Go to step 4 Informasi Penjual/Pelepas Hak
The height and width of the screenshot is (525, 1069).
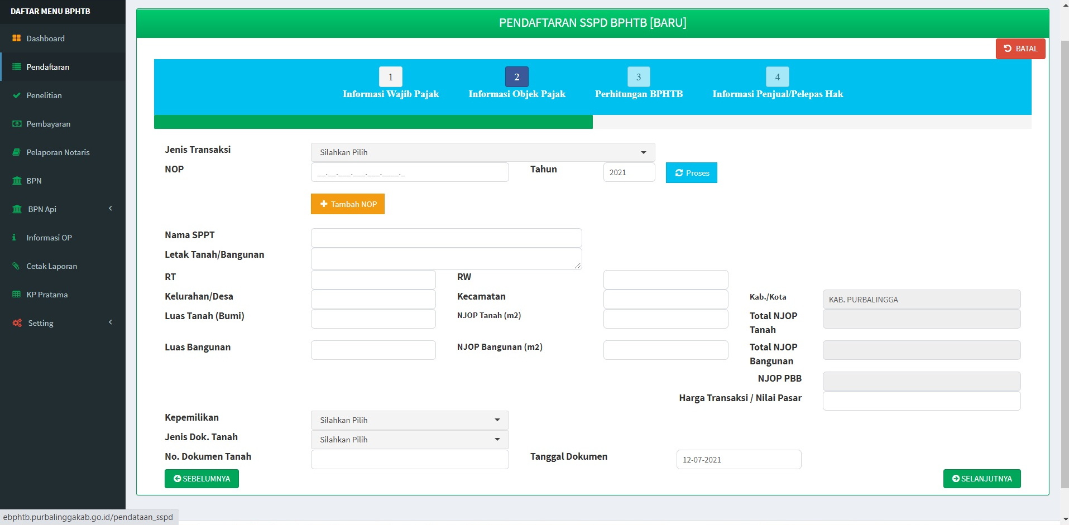coord(777,76)
